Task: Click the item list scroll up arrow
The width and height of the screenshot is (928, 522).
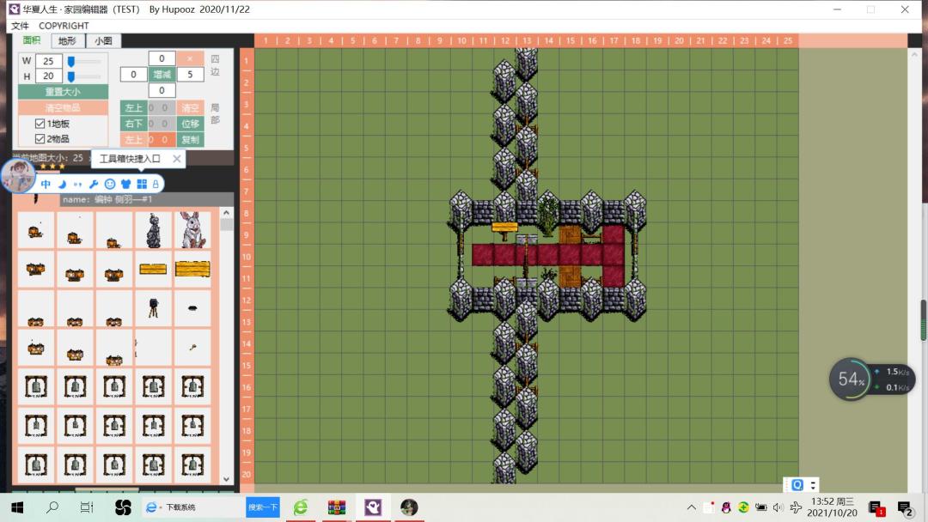Action: [226, 212]
